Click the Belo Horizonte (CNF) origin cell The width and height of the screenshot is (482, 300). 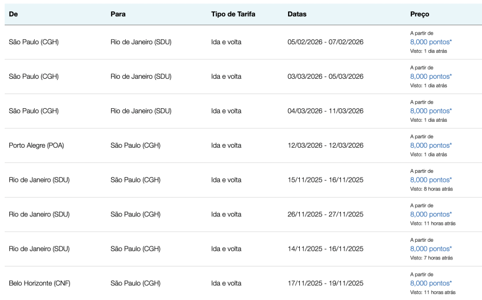(x=39, y=283)
